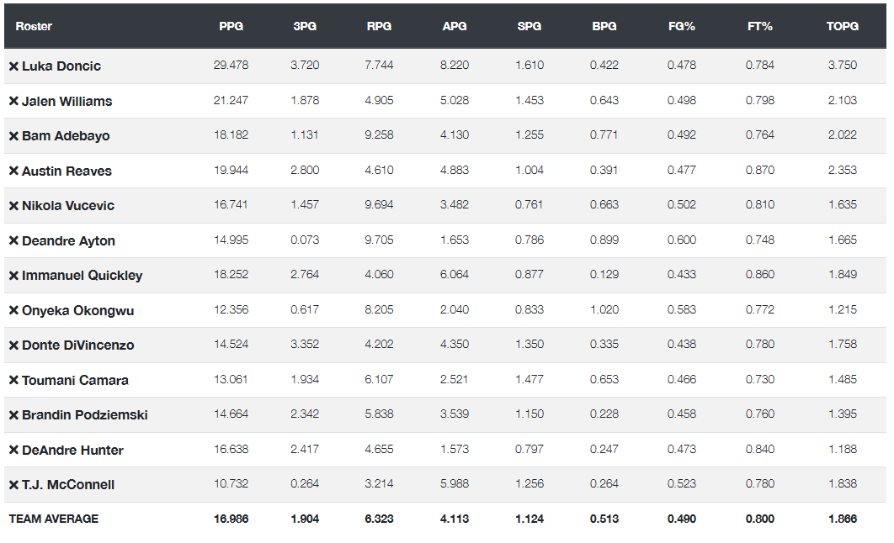This screenshot has width=894, height=543.
Task: Delete Nikola Vucevic via X icon
Action: (13, 206)
